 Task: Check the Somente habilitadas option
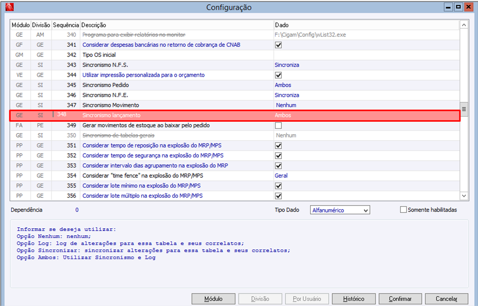[x=403, y=210]
